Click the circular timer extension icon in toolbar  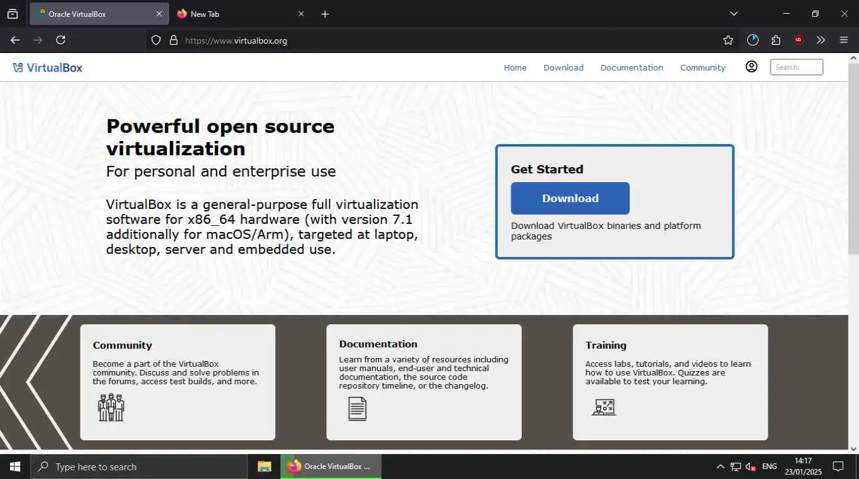(x=753, y=40)
